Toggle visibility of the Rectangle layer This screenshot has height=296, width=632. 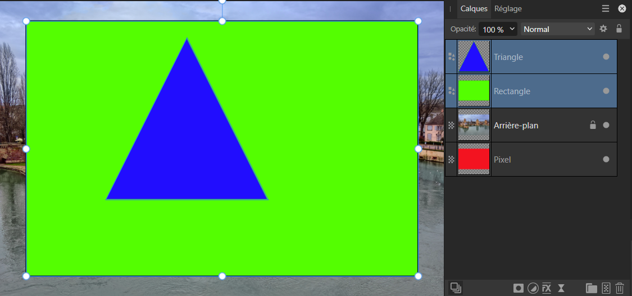(x=606, y=91)
